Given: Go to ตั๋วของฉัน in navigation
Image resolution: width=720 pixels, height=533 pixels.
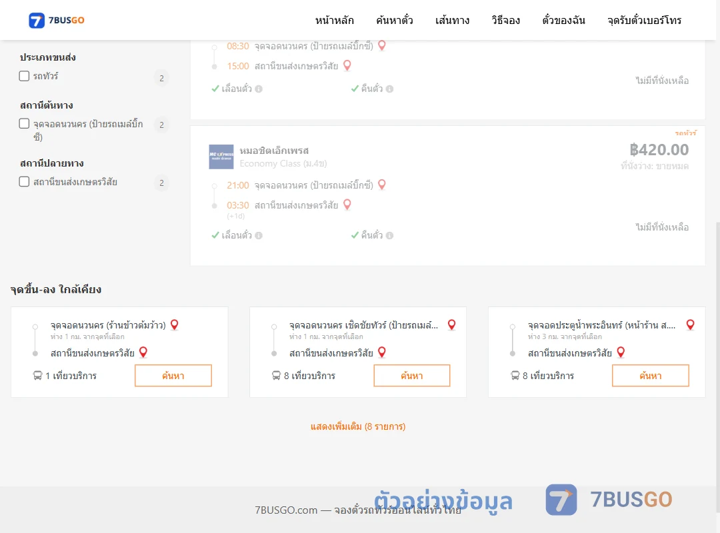Looking at the screenshot, I should (x=563, y=20).
